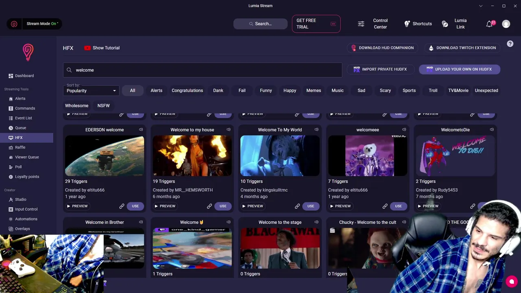The height and width of the screenshot is (293, 521).
Task: Open notifications bell icon
Action: coord(490,24)
